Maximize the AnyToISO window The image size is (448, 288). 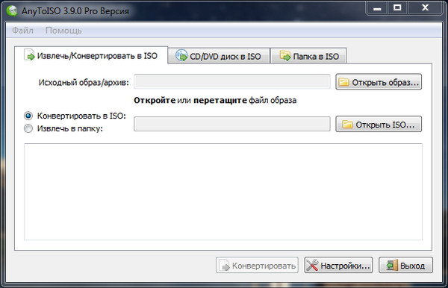(397, 8)
